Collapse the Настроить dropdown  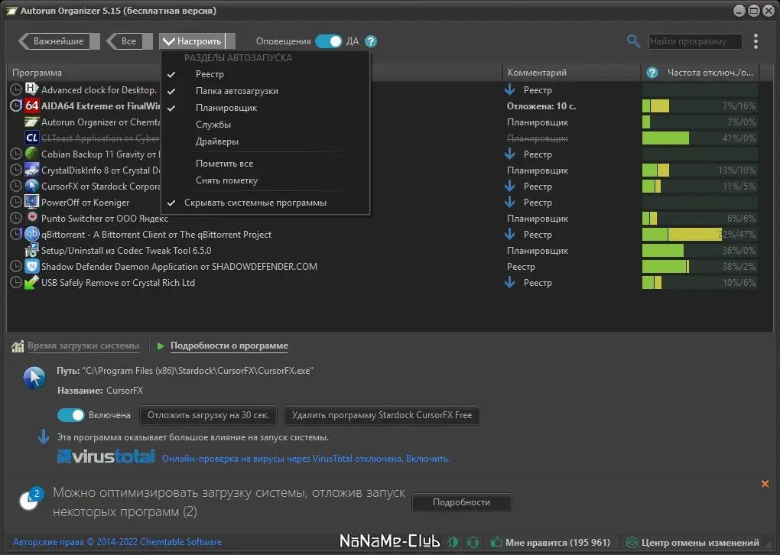click(197, 41)
